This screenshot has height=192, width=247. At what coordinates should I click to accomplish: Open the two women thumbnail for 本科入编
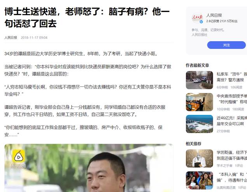(x=200, y=180)
